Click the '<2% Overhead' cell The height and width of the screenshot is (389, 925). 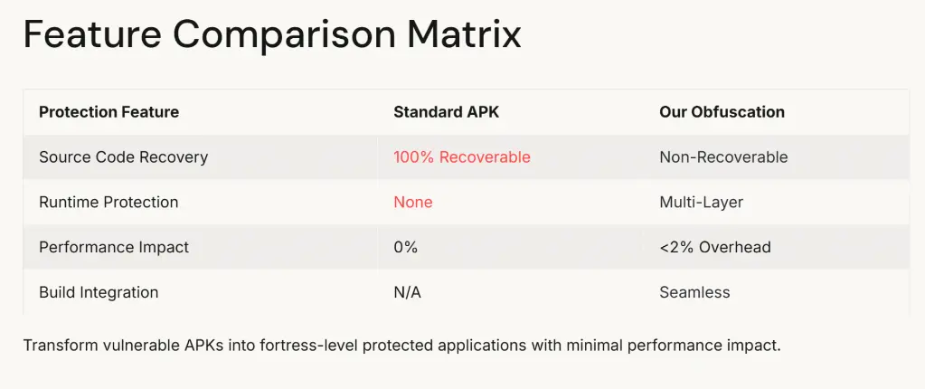[714, 247]
